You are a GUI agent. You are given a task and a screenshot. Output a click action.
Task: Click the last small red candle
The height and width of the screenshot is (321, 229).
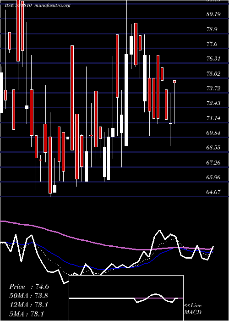coord(174,82)
